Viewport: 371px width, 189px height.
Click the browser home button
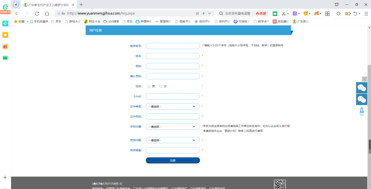[47, 13]
